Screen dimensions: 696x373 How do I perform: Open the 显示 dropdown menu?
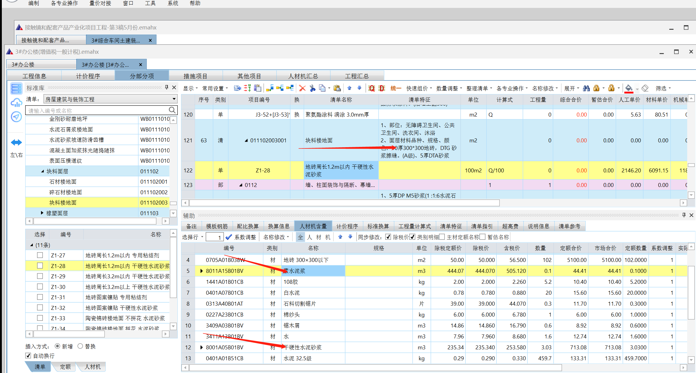tap(190, 88)
